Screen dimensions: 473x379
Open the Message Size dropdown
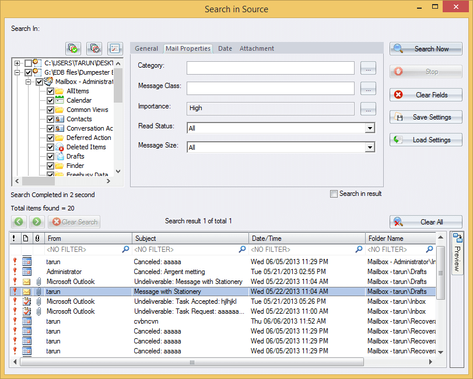point(369,147)
